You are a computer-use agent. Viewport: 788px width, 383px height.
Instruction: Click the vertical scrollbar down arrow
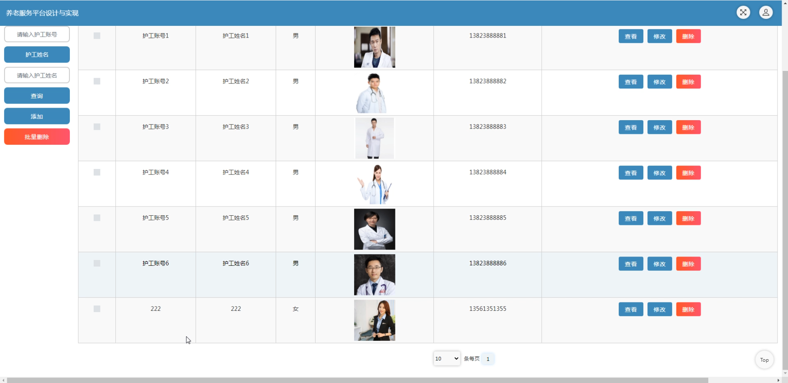coord(785,374)
